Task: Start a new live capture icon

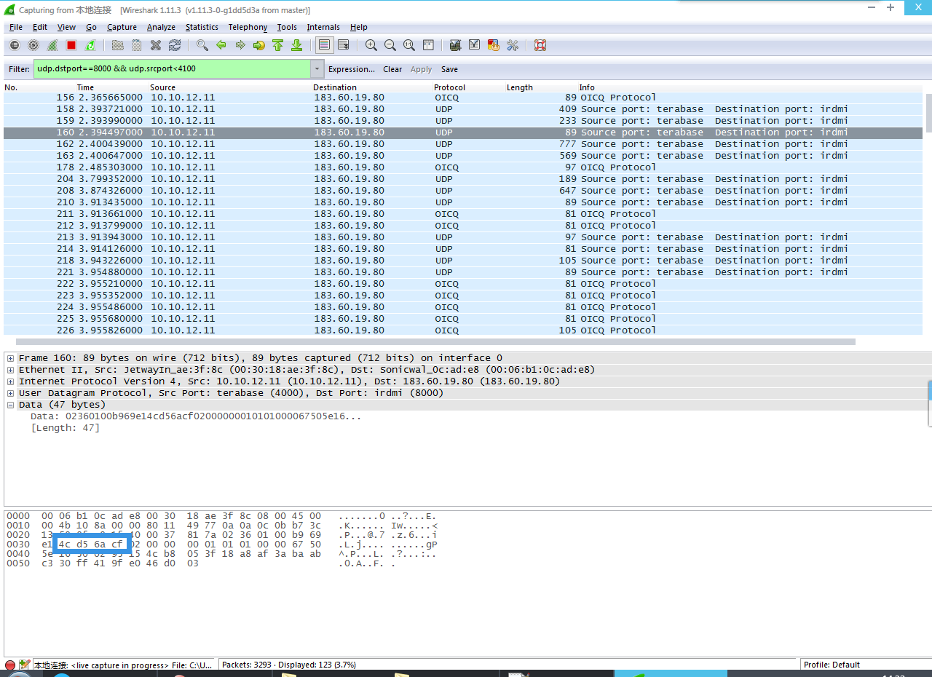Action: [52, 45]
